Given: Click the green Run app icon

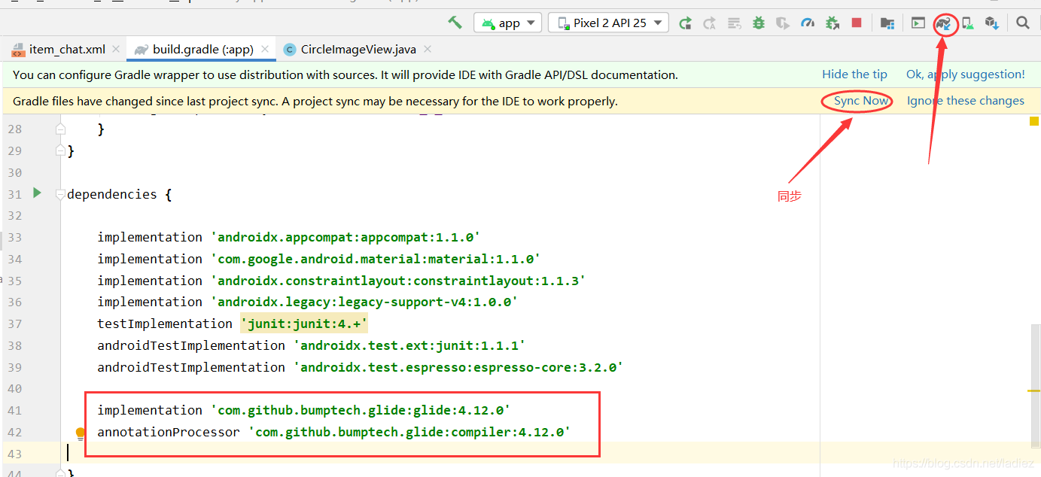Looking at the screenshot, I should point(685,23).
